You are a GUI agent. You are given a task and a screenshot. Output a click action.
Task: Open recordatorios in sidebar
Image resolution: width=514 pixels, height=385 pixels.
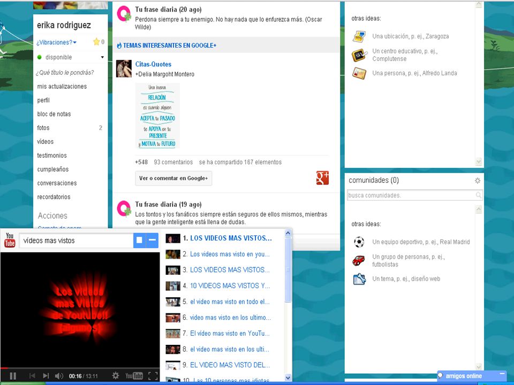coord(54,197)
